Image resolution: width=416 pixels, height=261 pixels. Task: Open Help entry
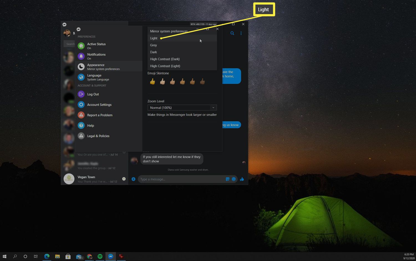109,126
